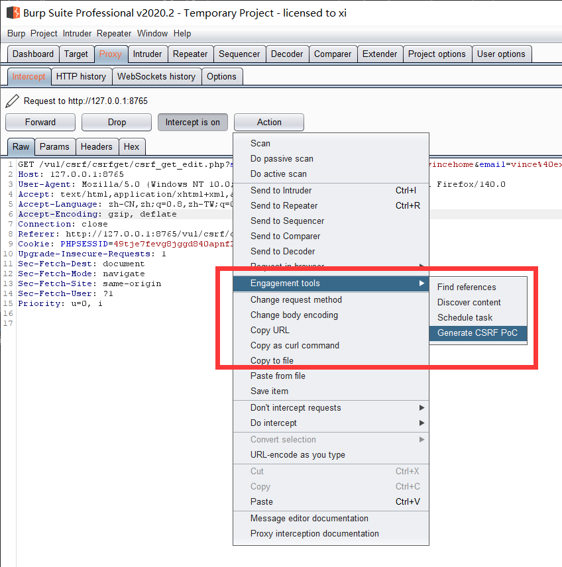This screenshot has width=562, height=567.
Task: Open the Help menu
Action: (x=182, y=34)
